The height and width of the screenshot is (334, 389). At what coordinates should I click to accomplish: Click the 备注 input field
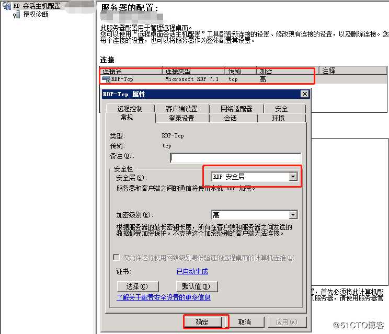(x=236, y=158)
